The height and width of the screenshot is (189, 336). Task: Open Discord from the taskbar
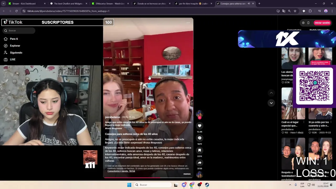click(184, 185)
